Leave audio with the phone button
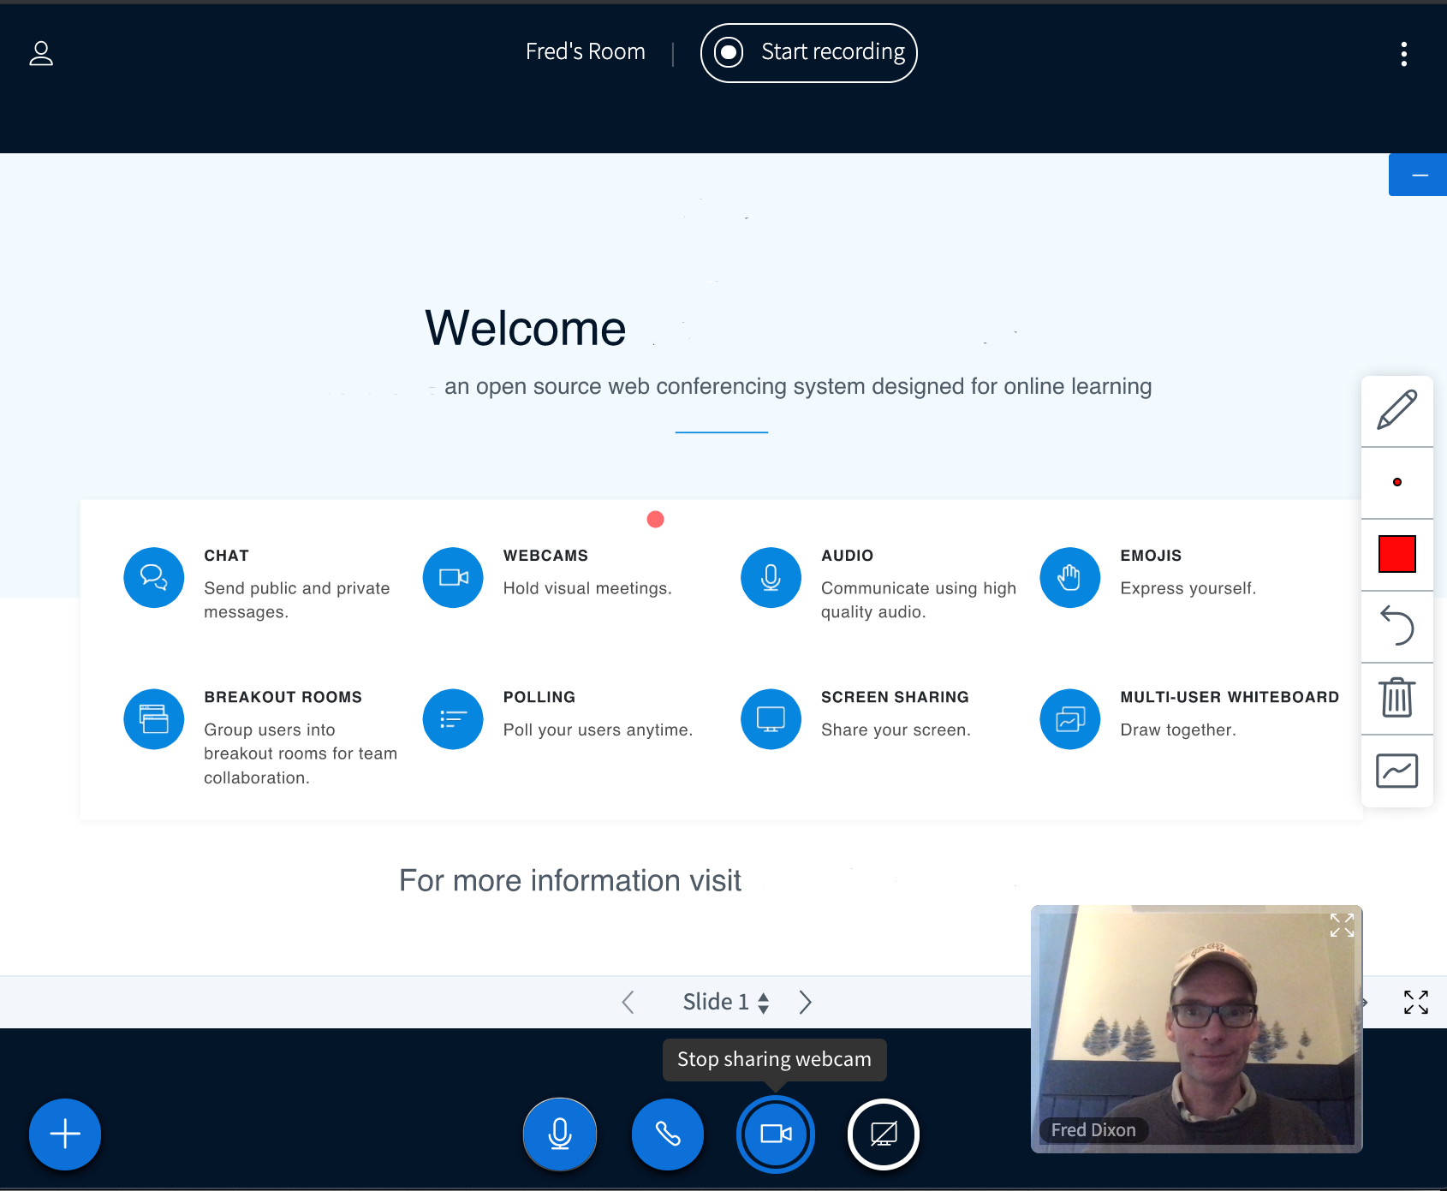 668,1134
